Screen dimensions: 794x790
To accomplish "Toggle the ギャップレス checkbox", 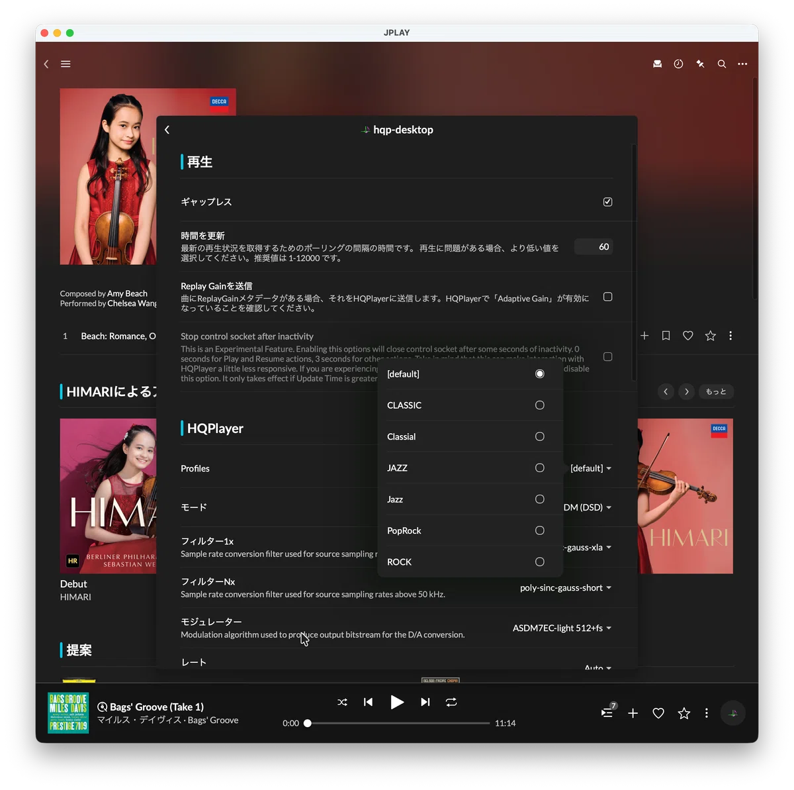I will coord(607,201).
